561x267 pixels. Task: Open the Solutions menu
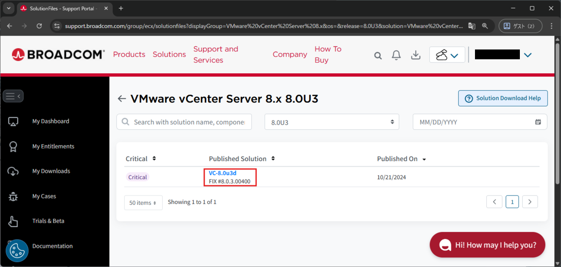click(169, 54)
